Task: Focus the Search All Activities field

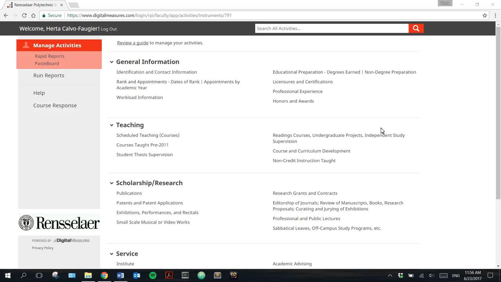Action: pos(332,28)
